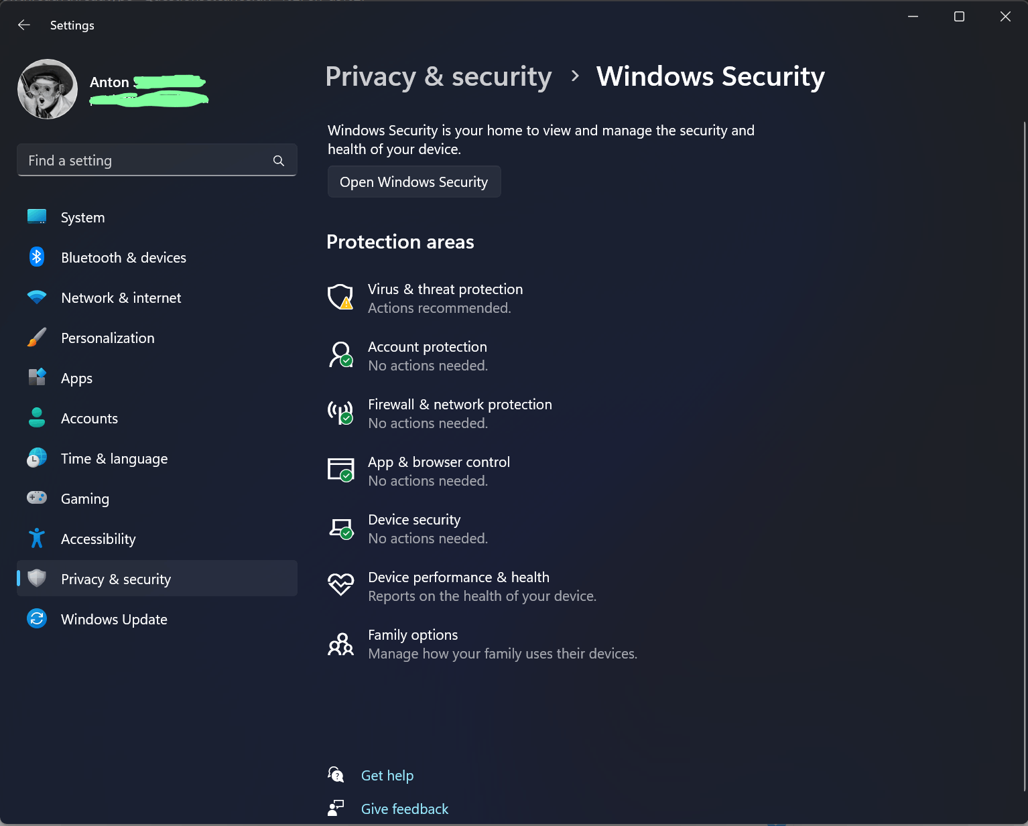
Task: Go to Bluetooth & devices
Action: tap(157, 257)
